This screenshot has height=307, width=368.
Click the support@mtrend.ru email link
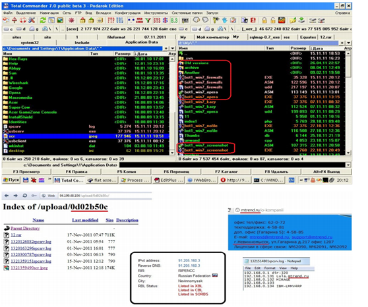[312, 237]
